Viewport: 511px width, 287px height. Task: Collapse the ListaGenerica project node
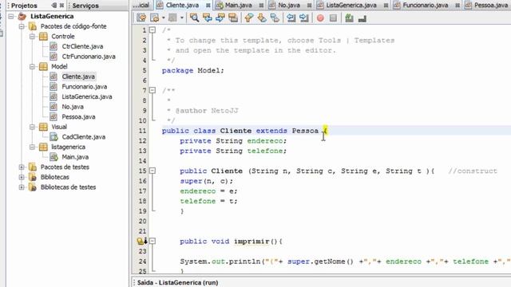[x=10, y=16]
